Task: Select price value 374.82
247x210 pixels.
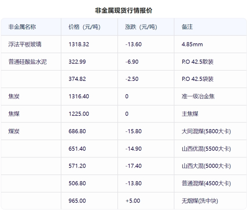Action: click(x=77, y=79)
